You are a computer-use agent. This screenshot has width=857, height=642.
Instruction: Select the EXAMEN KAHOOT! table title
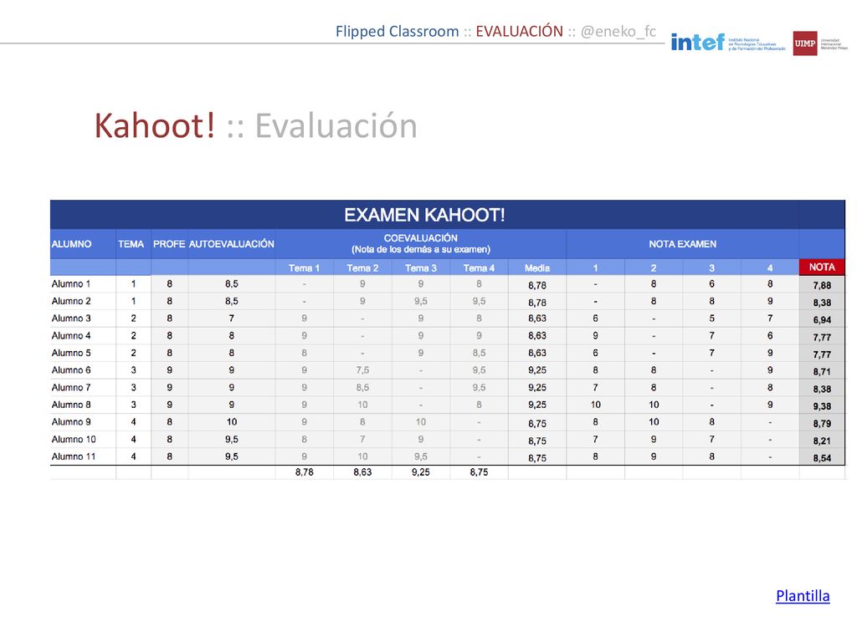424,215
